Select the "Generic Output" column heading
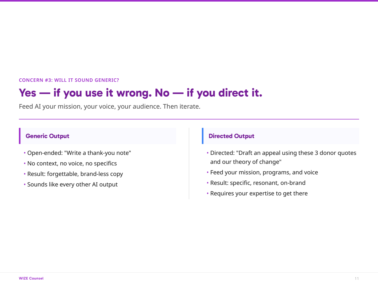Screen dimensions: 378x284 pyautogui.click(x=48, y=136)
